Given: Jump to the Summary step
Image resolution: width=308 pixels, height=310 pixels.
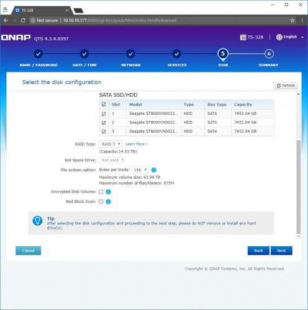Looking at the screenshot, I should [x=269, y=54].
